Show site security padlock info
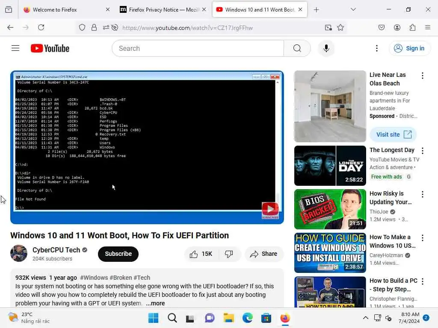Viewport: 438px width, 328px height. coord(94,27)
